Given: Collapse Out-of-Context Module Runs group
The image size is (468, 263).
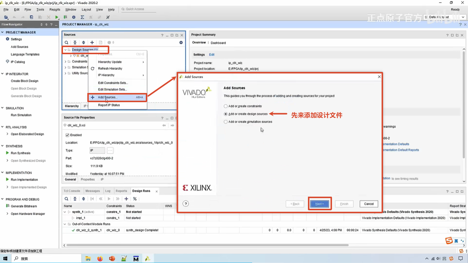Looking at the screenshot, I should [65, 224].
